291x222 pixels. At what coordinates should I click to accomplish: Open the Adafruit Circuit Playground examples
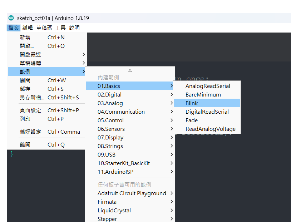coord(132,193)
